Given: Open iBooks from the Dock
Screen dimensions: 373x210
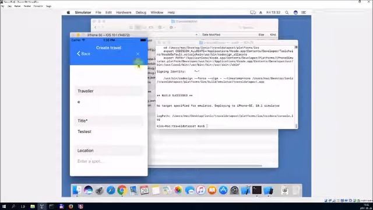Looking at the screenshot, I should 212,190.
